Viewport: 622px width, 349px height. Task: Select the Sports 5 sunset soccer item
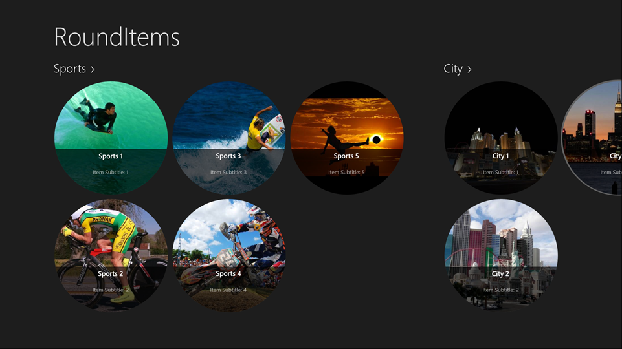click(347, 138)
